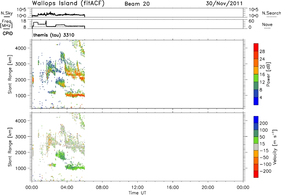
Task: Click the '200' Velocity colorbar value
Action: (x=264, y=123)
